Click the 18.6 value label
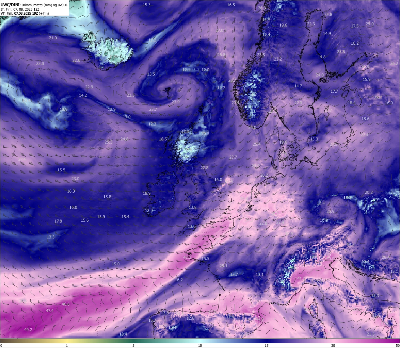Screen dimensions: 400x348 tap(365, 119)
